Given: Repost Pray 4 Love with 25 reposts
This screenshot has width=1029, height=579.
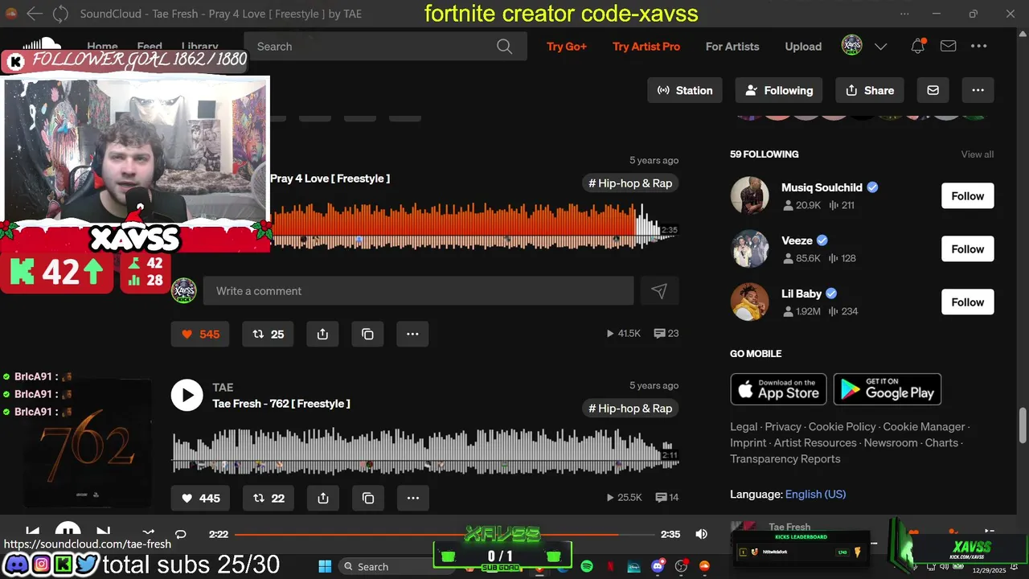Looking at the screenshot, I should point(268,334).
